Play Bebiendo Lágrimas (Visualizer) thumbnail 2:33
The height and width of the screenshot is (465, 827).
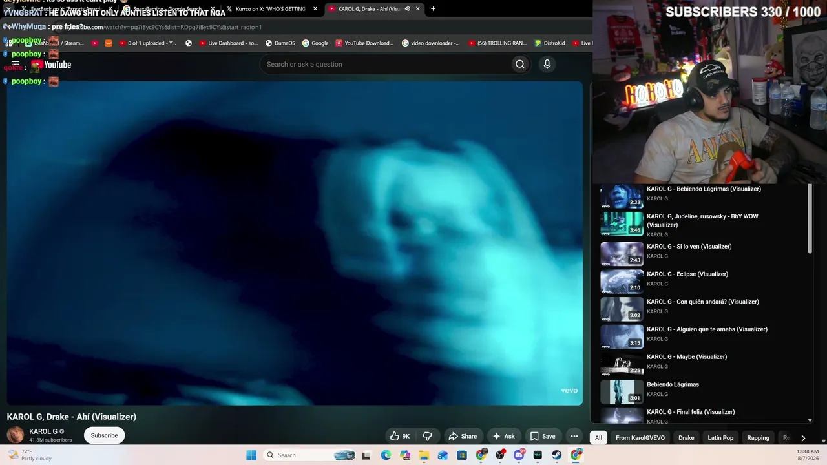coord(622,197)
